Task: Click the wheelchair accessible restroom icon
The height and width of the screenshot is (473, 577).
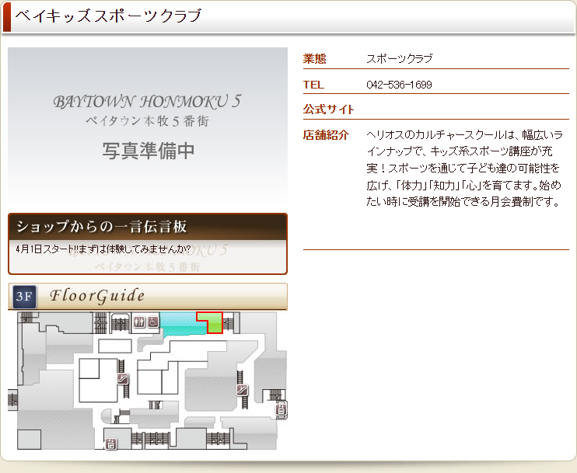Action: (x=153, y=322)
